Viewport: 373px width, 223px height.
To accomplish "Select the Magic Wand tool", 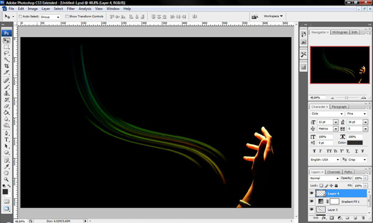I will (x=6, y=59).
